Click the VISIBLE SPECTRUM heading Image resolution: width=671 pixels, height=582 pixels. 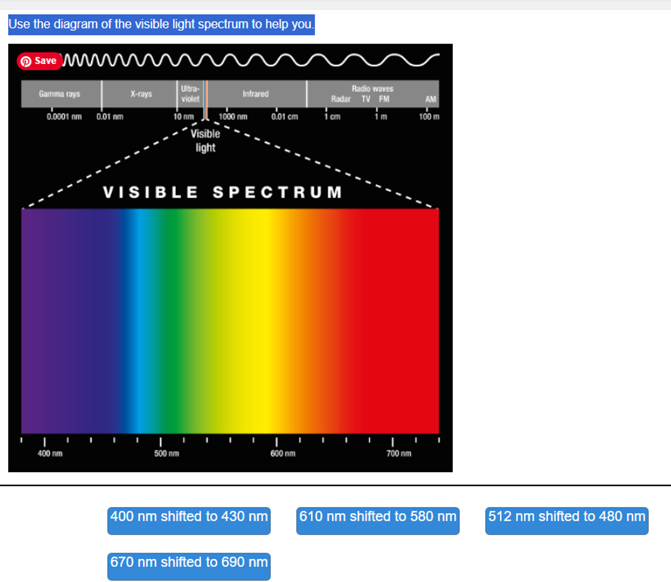tap(221, 192)
